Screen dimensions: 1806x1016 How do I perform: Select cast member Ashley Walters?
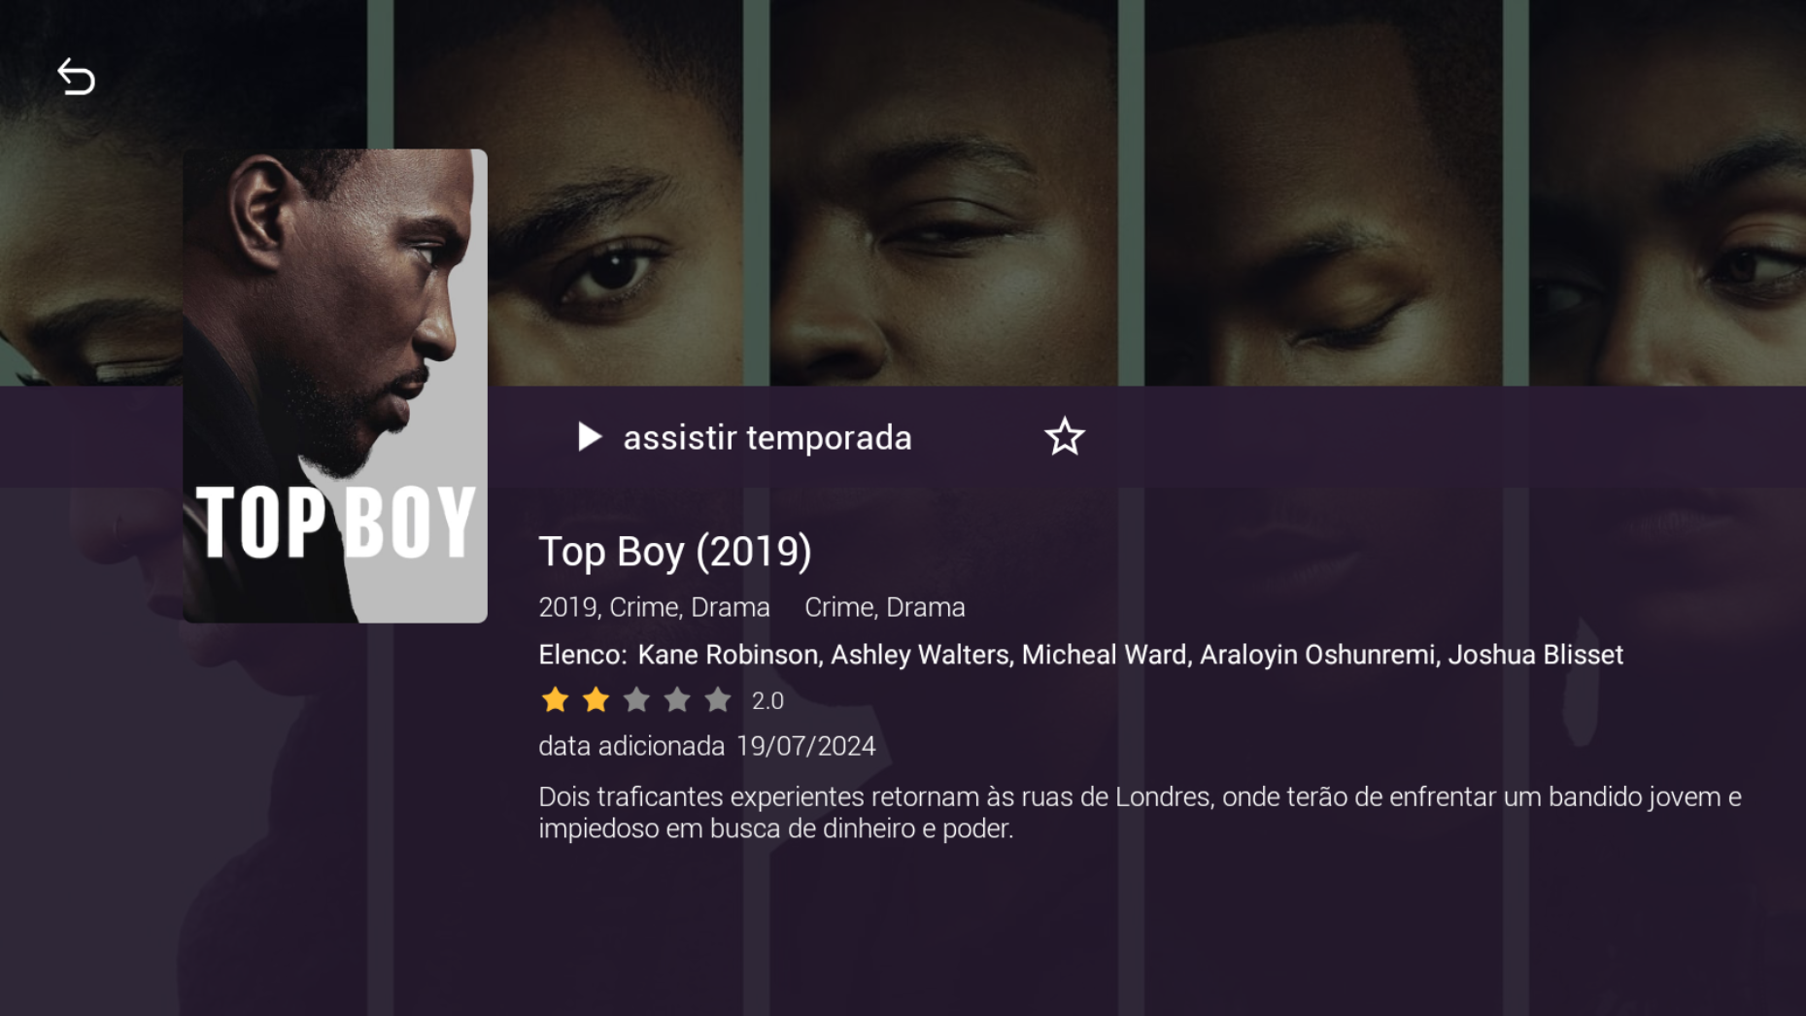point(919,655)
